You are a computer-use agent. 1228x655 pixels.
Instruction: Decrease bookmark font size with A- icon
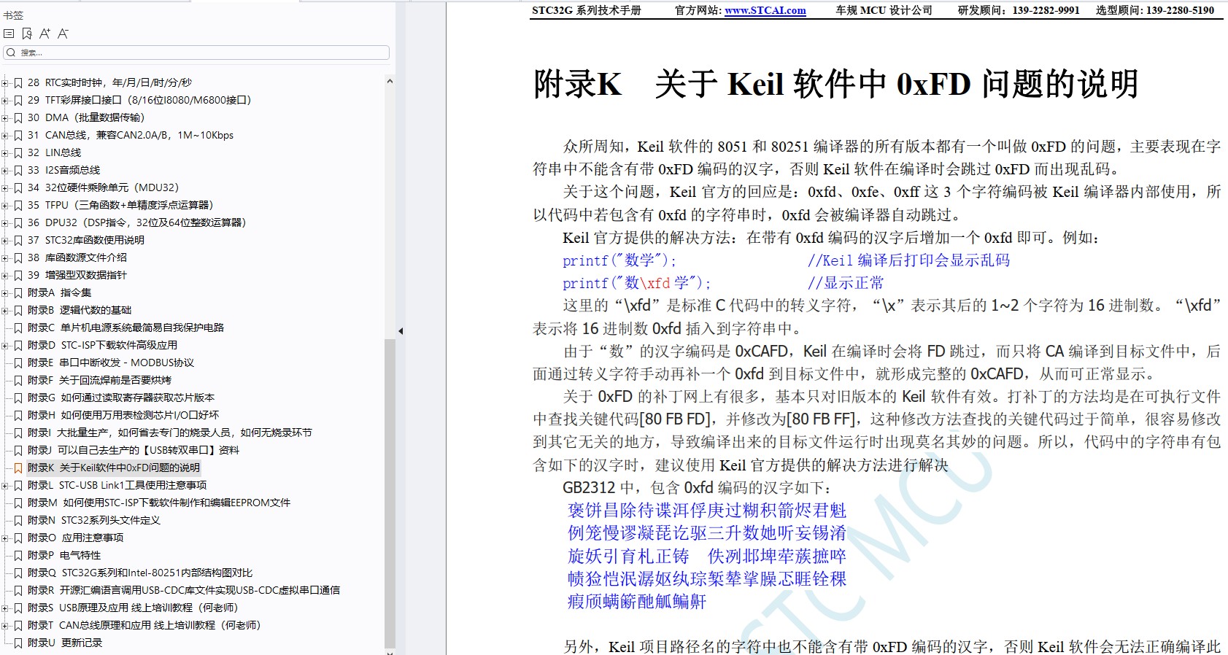tap(63, 34)
